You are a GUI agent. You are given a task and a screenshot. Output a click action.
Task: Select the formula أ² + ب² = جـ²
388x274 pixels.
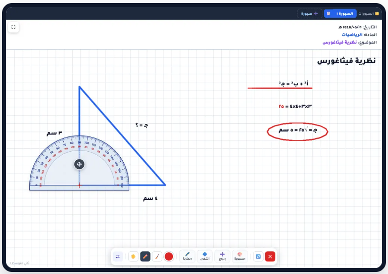point(294,83)
